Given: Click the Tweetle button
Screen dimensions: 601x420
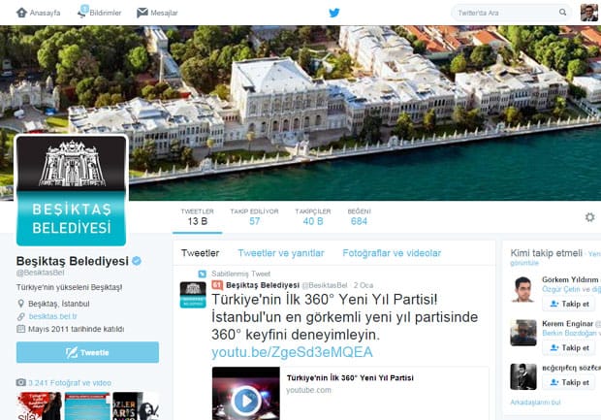Looking at the screenshot, I should point(87,352).
